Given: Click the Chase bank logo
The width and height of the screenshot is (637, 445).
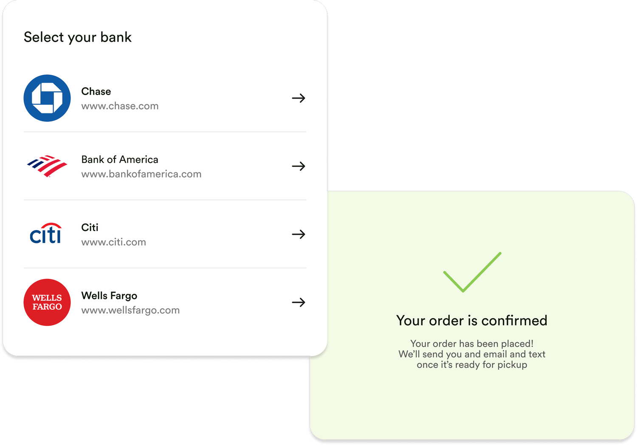Looking at the screenshot, I should tap(47, 98).
